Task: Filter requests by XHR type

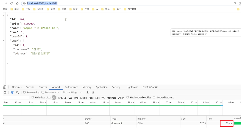Action: click(60, 98)
